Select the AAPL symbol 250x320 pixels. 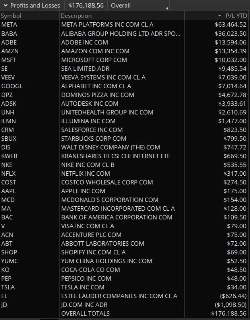(x=8, y=191)
